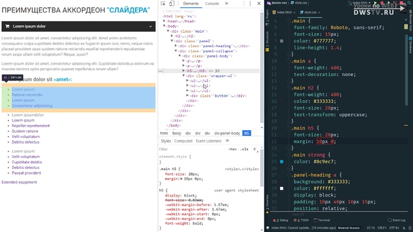Follow the Repellat reprehenderit link

pyautogui.click(x=30, y=126)
